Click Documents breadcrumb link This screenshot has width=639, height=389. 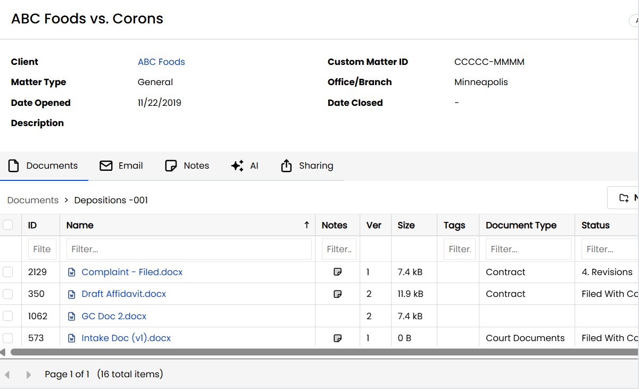click(33, 200)
